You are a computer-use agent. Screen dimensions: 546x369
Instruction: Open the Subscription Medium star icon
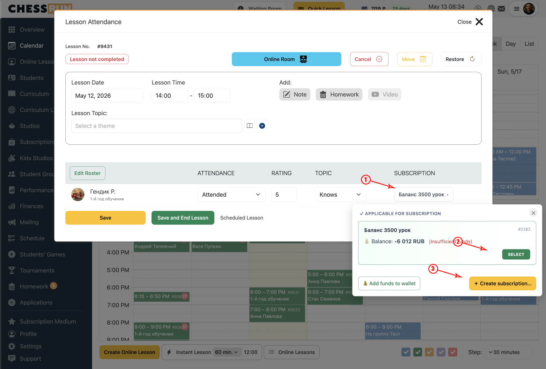[x=12, y=322]
